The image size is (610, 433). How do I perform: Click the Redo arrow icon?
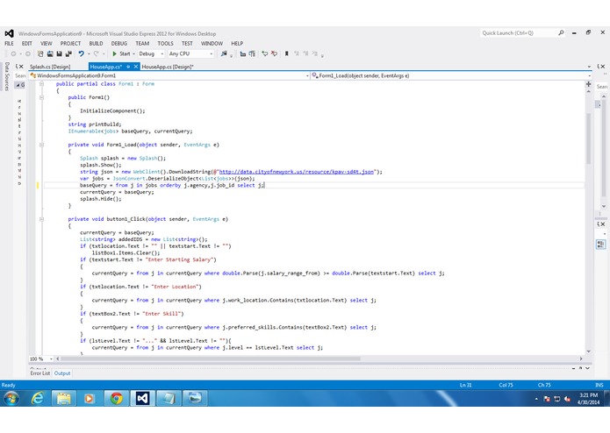point(96,53)
